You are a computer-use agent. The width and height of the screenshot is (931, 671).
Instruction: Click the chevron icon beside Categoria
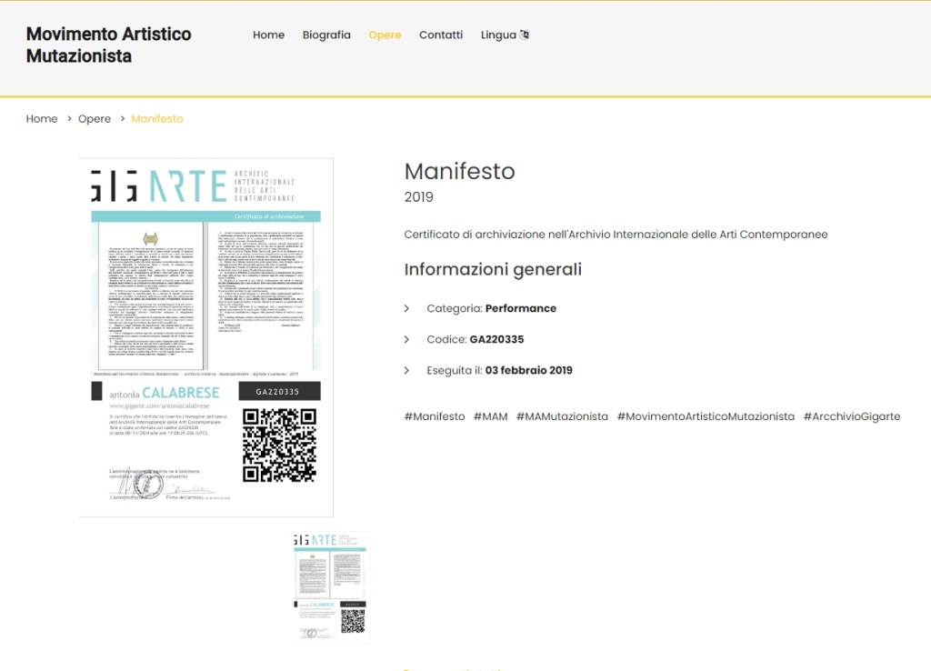click(406, 309)
